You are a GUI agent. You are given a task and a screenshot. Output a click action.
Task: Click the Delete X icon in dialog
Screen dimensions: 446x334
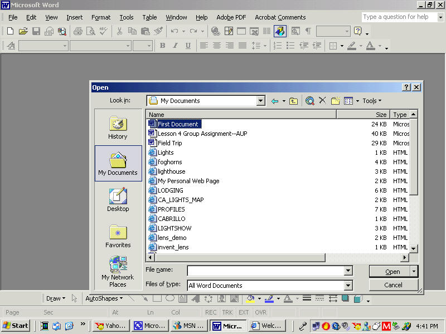pos(322,100)
